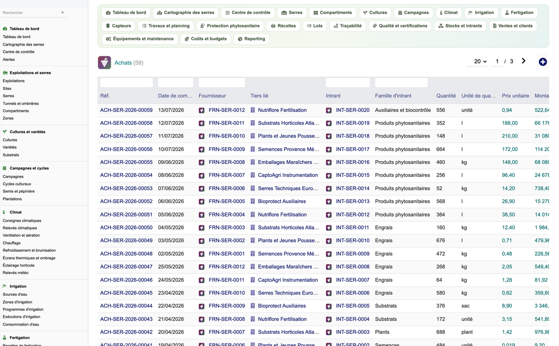559x346 pixels.
Task: Open Programmes d'irrigation sidebar item
Action: pos(23,310)
